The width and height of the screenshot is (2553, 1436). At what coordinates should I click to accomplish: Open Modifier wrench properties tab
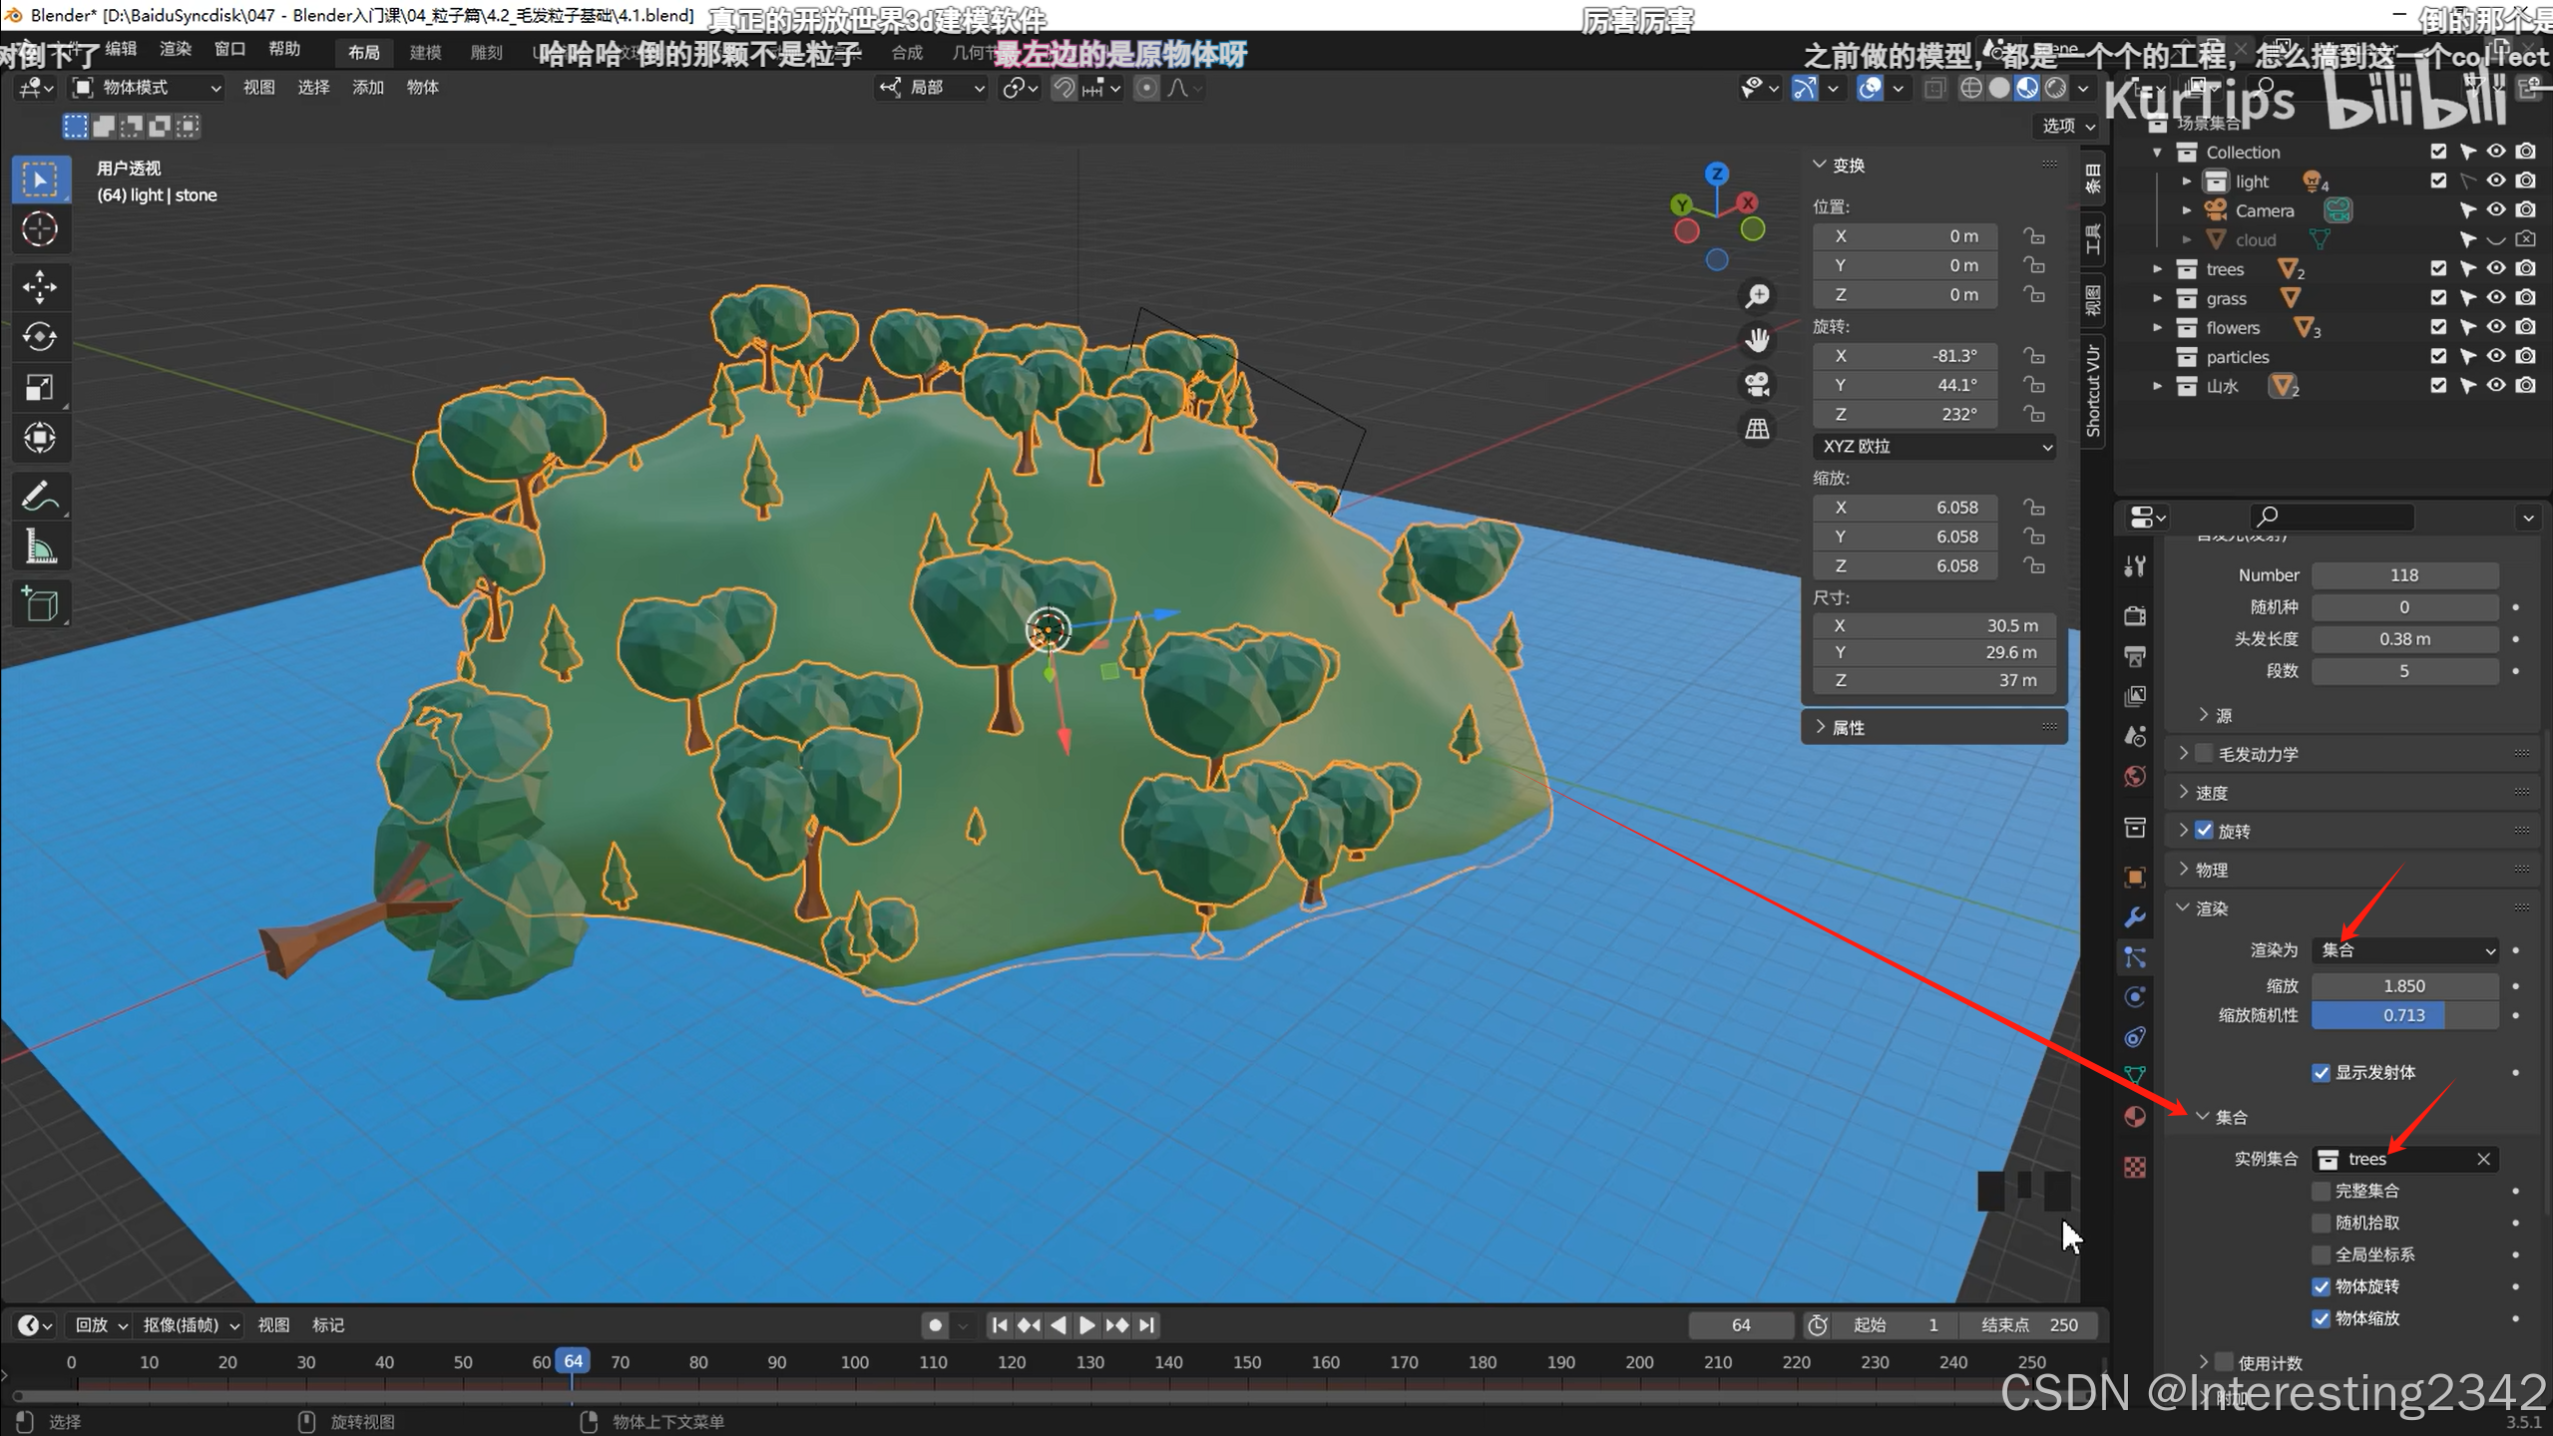click(2135, 916)
